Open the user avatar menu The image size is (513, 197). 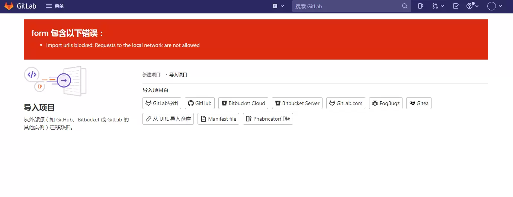point(494,6)
